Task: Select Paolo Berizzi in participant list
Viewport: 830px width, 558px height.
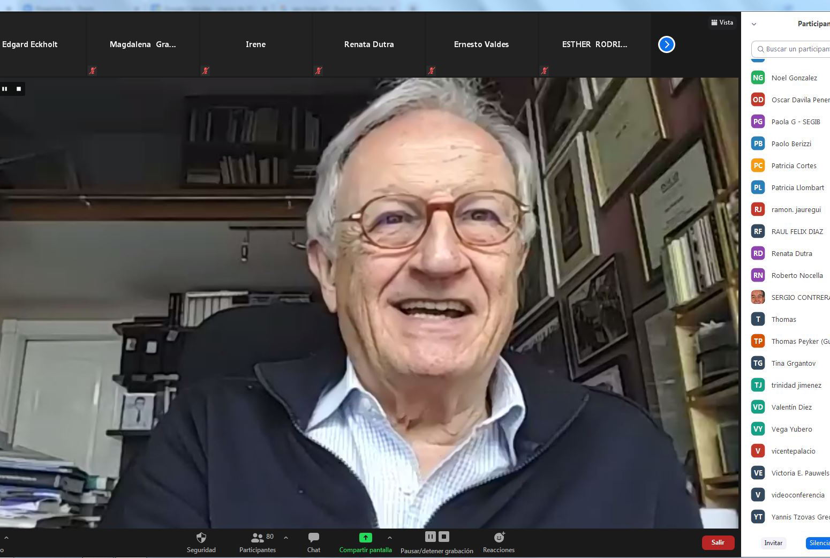Action: (x=791, y=144)
